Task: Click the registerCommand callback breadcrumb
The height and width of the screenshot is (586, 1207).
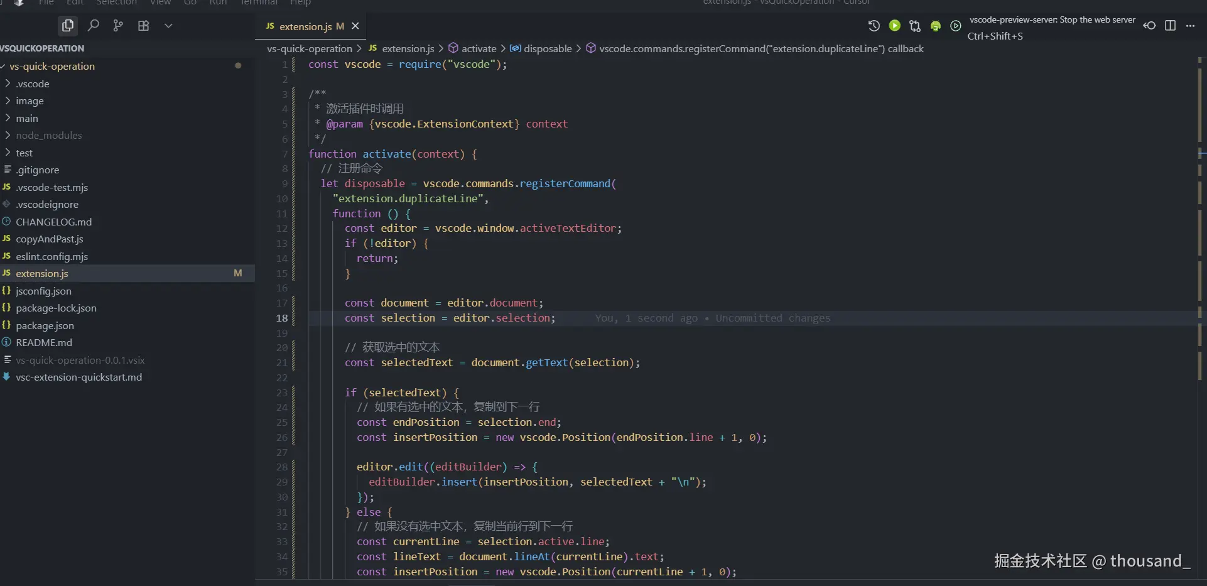Action: [755, 48]
